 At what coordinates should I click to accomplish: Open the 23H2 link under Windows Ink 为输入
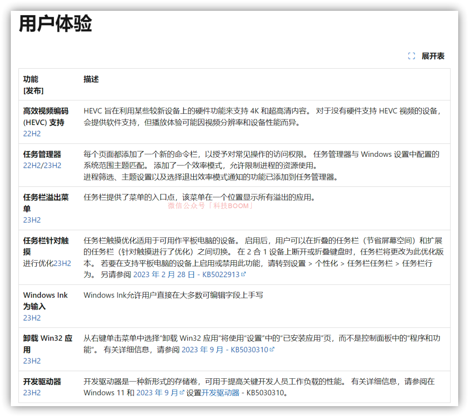click(x=32, y=318)
